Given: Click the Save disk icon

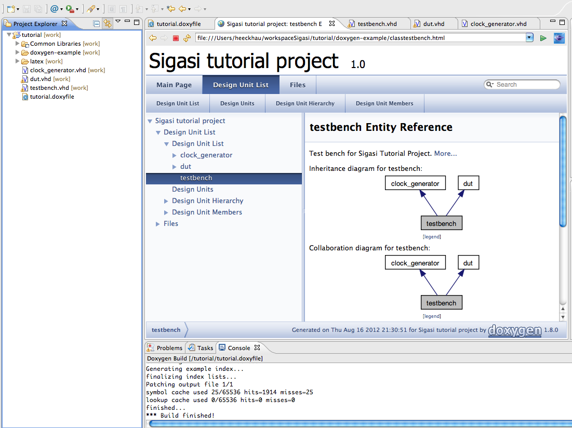Looking at the screenshot, I should pos(26,9).
